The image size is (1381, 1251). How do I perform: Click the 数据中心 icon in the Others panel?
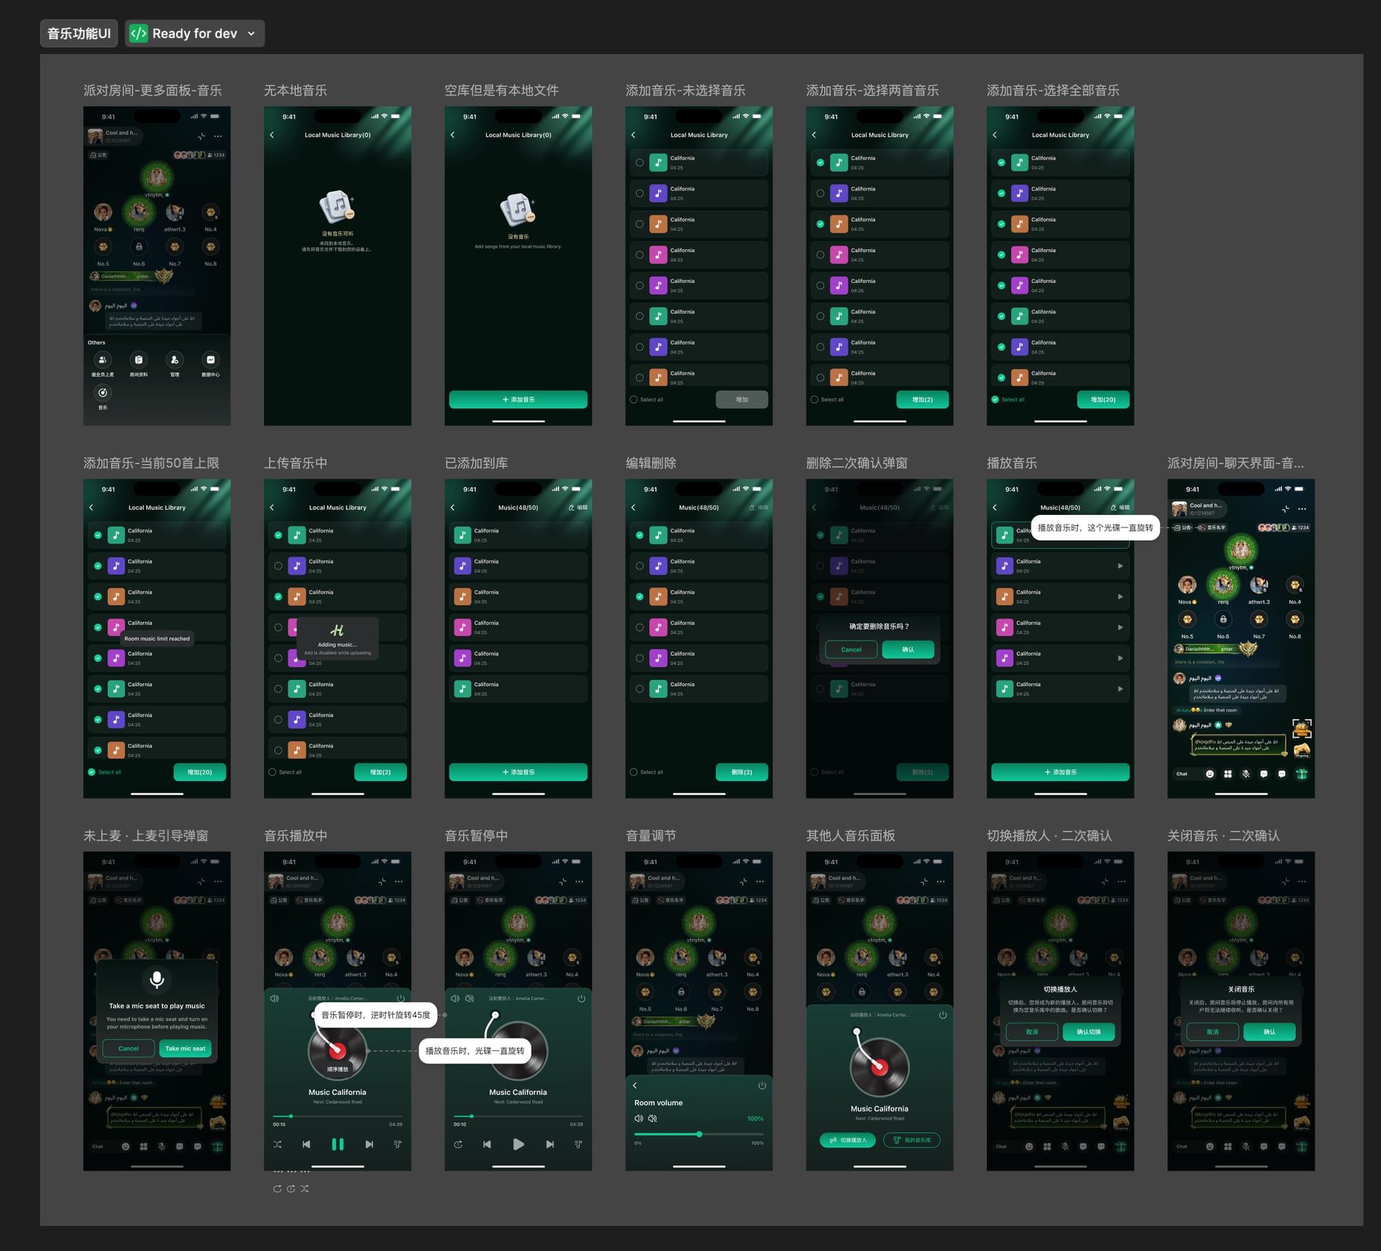pyautogui.click(x=211, y=360)
